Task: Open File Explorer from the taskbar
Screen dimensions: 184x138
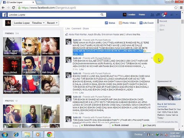Action: point(27,135)
